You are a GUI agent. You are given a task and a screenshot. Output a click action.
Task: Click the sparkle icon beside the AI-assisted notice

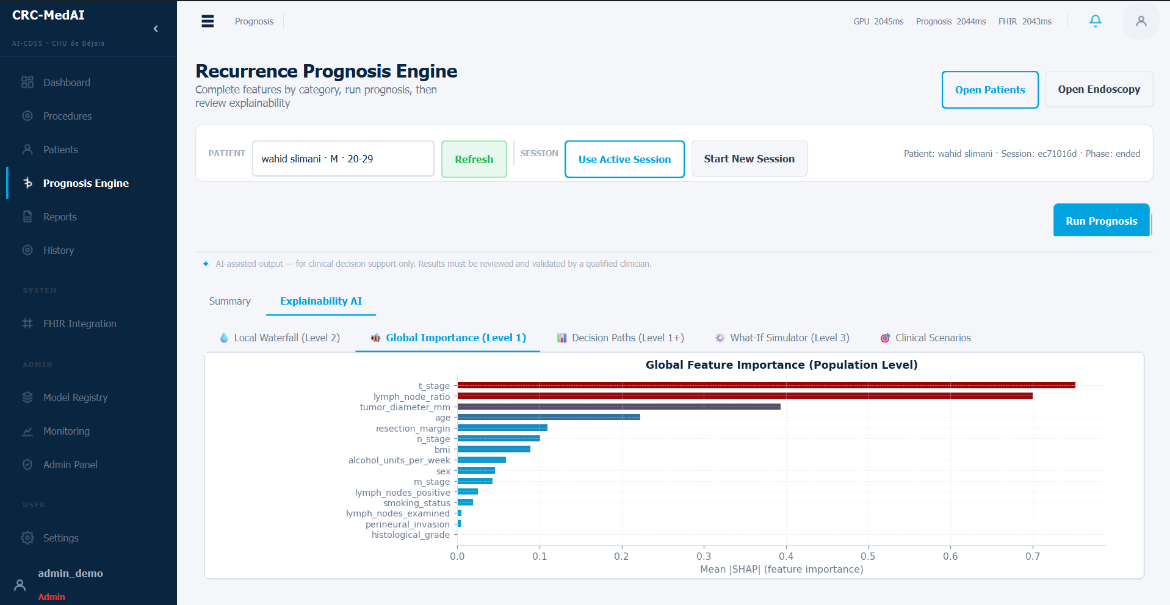click(206, 264)
